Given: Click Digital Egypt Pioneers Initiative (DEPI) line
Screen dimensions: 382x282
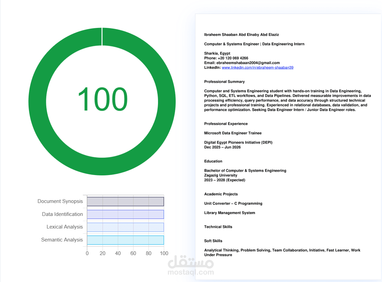Looking at the screenshot, I should pyautogui.click(x=238, y=142).
